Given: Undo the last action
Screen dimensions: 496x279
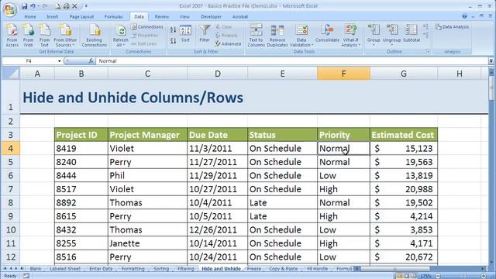Looking at the screenshot, I should (x=33, y=6).
